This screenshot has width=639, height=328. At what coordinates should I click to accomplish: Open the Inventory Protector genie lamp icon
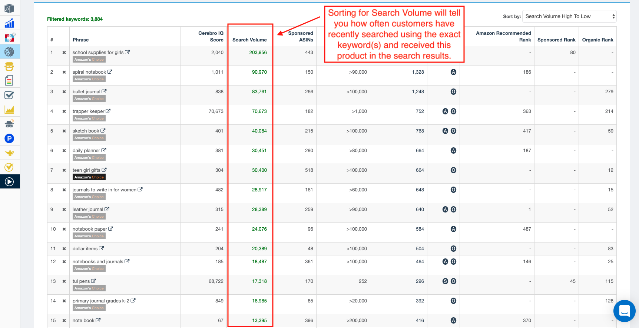pyautogui.click(x=9, y=153)
